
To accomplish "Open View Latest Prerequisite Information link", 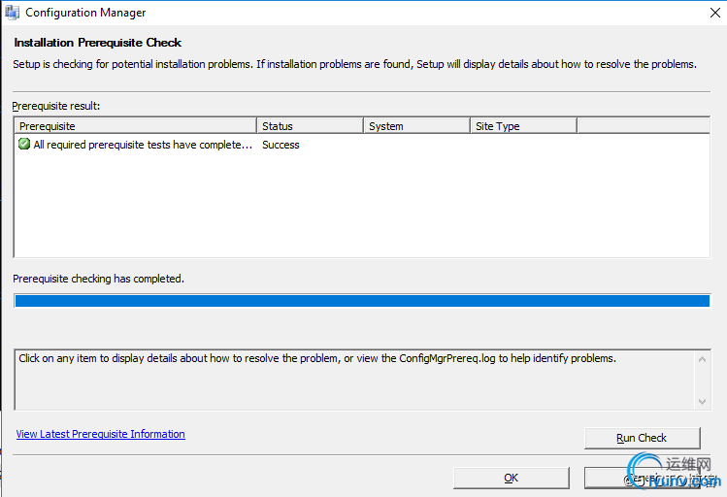I will coord(101,434).
